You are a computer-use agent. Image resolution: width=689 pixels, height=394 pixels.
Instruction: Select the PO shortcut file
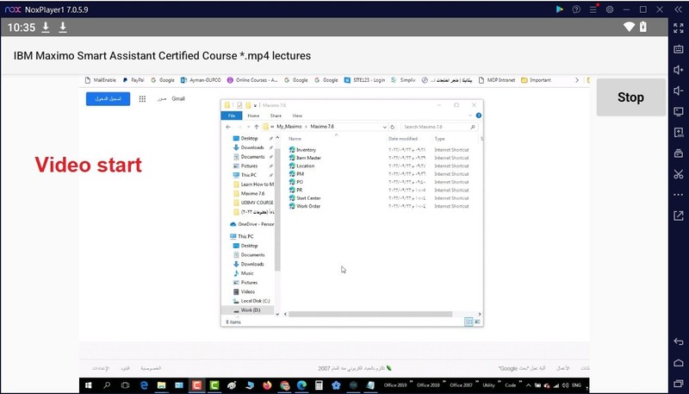point(296,182)
